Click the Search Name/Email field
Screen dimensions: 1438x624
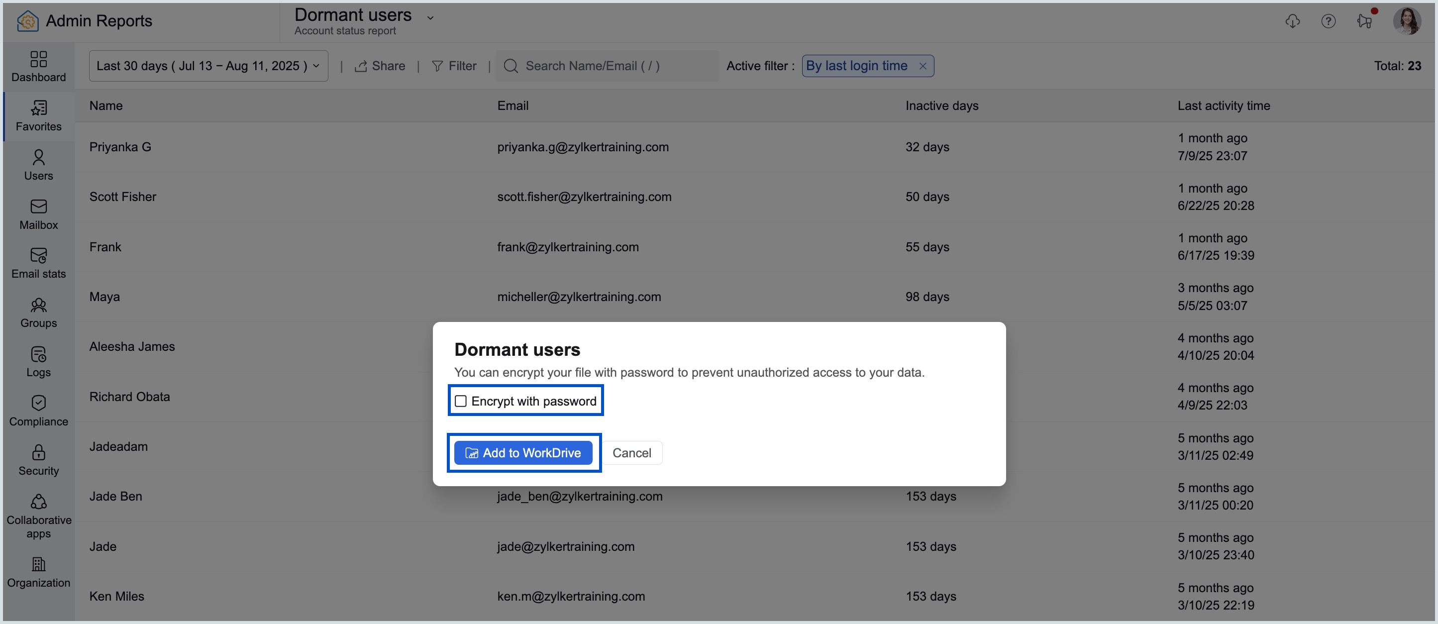tap(608, 66)
